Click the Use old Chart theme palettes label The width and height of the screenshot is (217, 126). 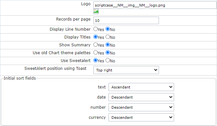(62, 53)
